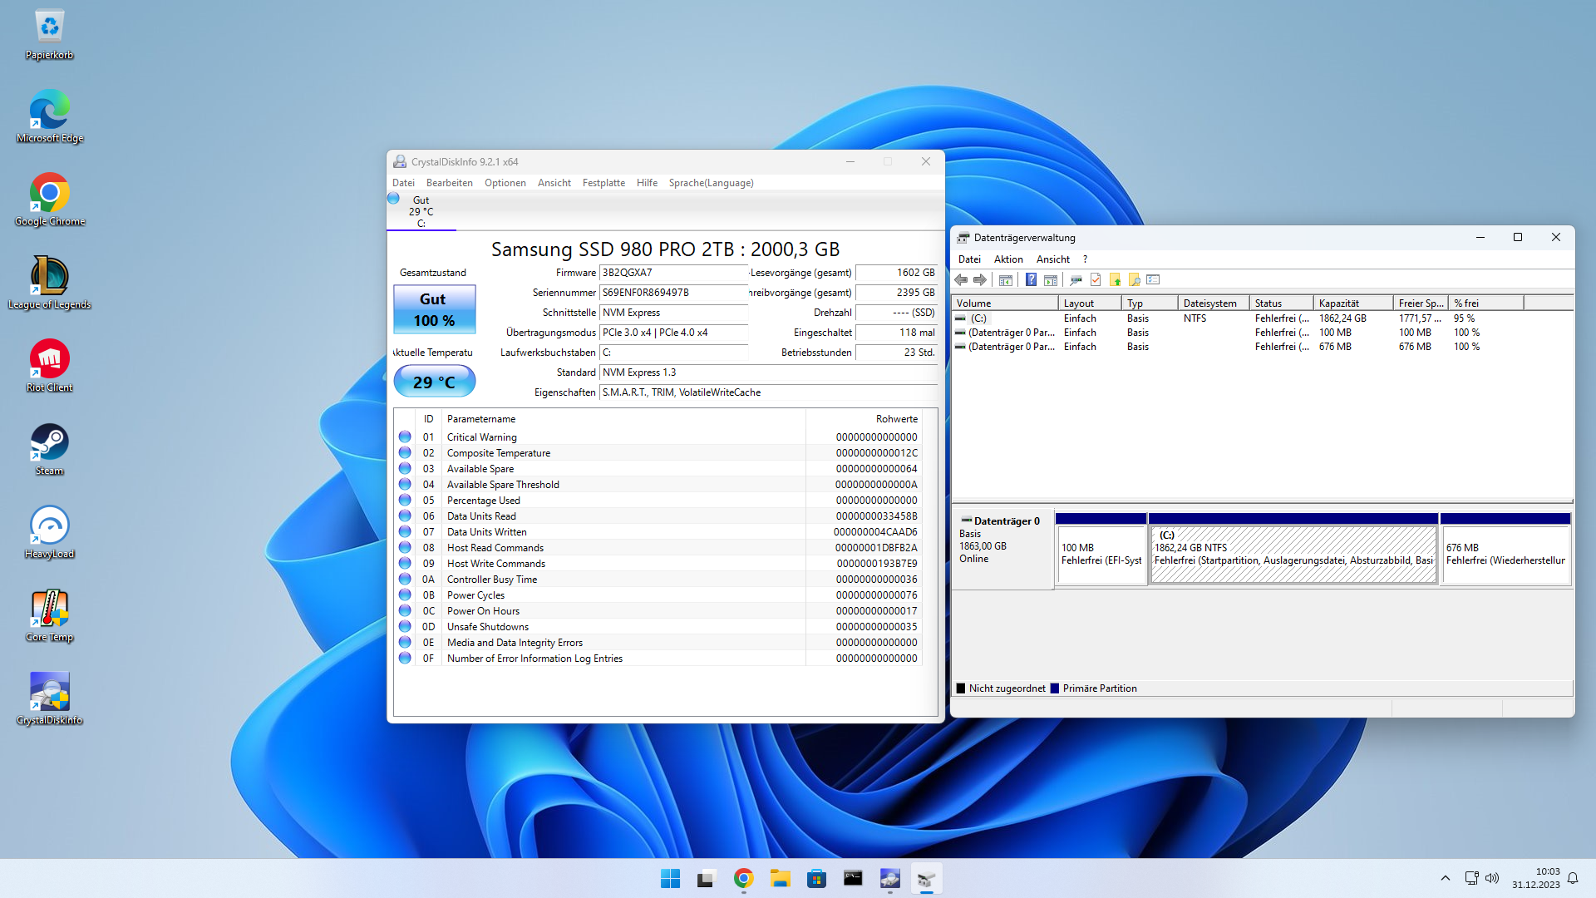The height and width of the screenshot is (898, 1596).
Task: Click Google Chrome icon in the taskbar
Action: pos(743,879)
